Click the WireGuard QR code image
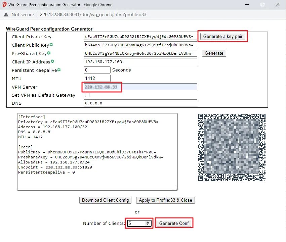This screenshot has height=242, width=286. click(x=232, y=147)
